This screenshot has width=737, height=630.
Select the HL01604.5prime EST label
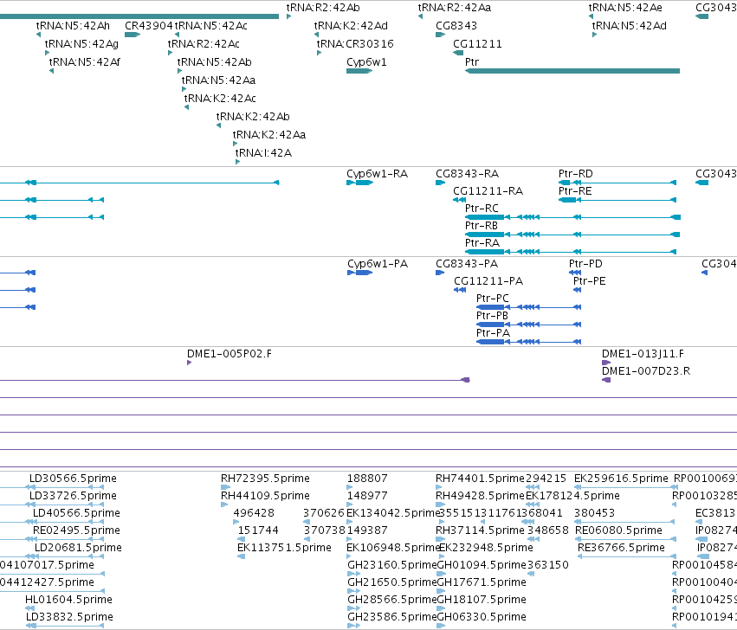[68, 600]
